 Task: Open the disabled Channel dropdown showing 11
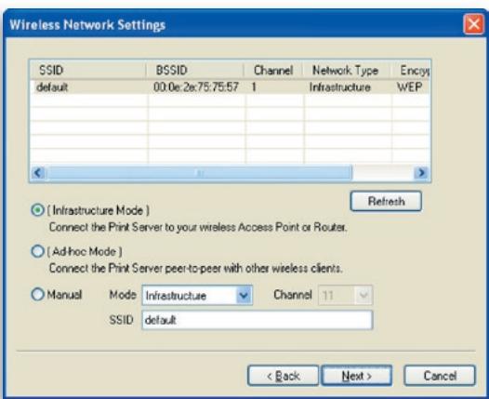coord(345,295)
